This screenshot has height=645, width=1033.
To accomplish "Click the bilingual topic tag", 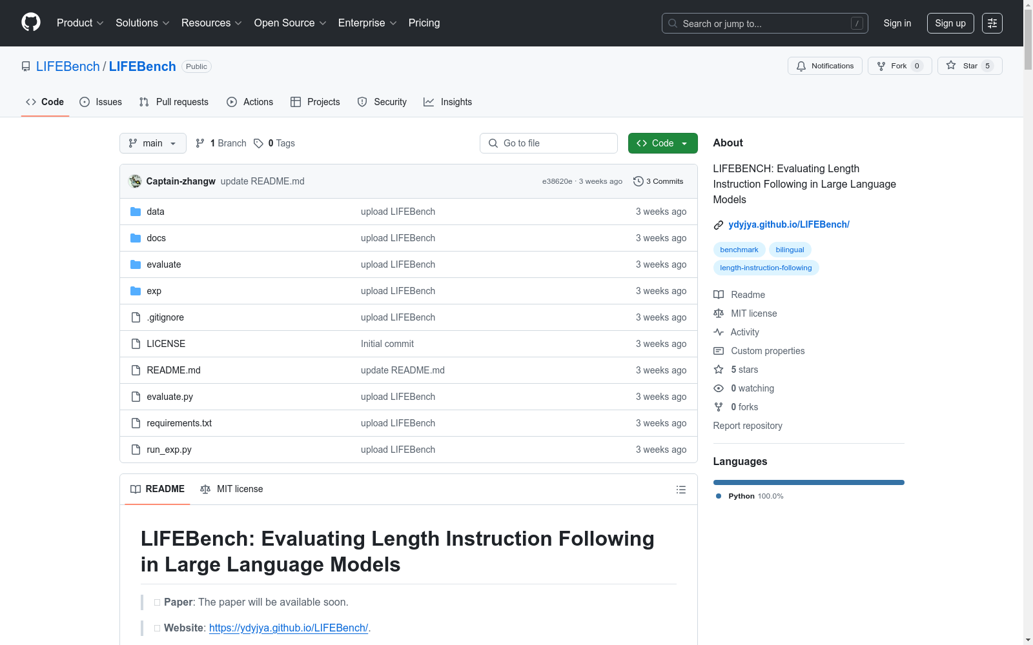I will [790, 250].
